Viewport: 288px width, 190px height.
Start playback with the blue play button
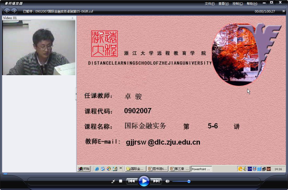coord(144,181)
